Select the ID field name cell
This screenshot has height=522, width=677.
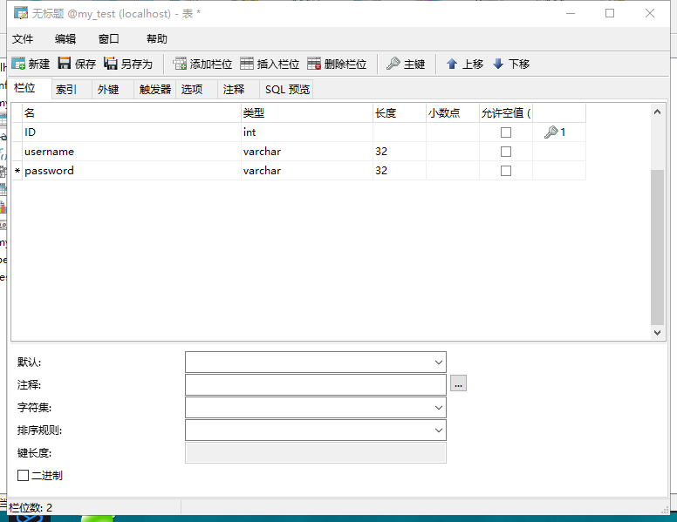pyautogui.click(x=132, y=132)
